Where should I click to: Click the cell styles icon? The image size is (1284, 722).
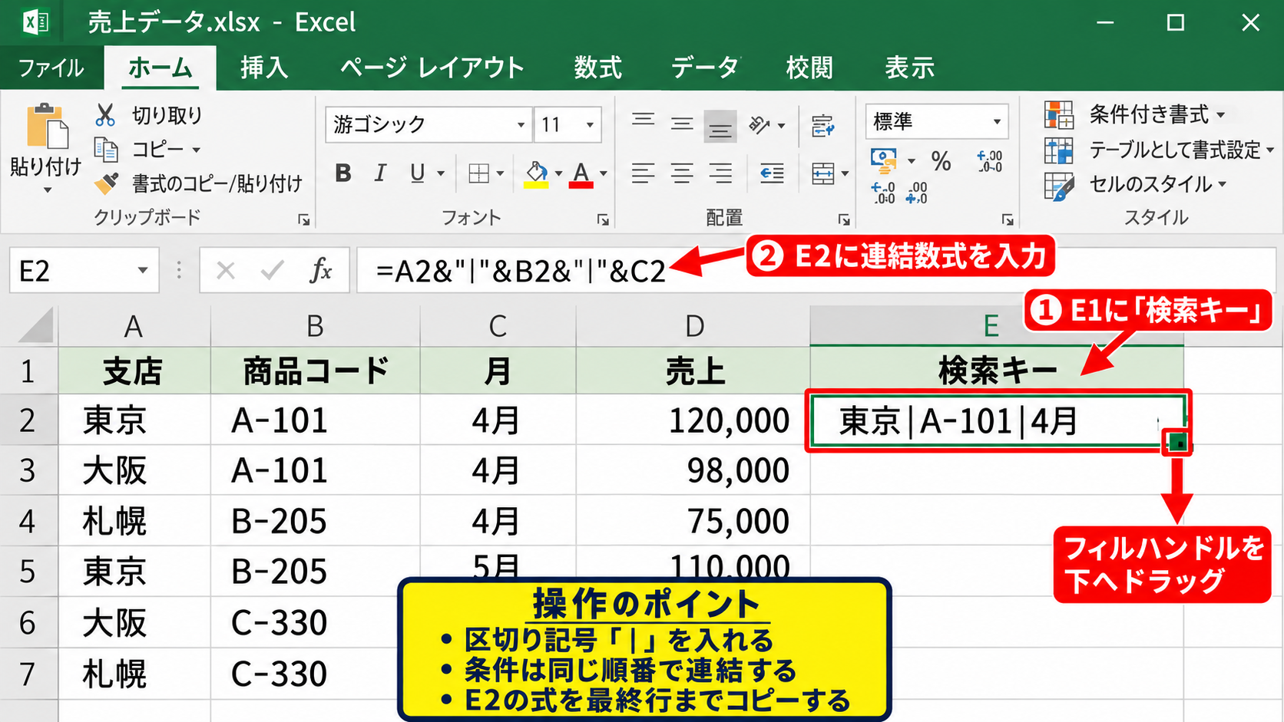pos(1059,186)
